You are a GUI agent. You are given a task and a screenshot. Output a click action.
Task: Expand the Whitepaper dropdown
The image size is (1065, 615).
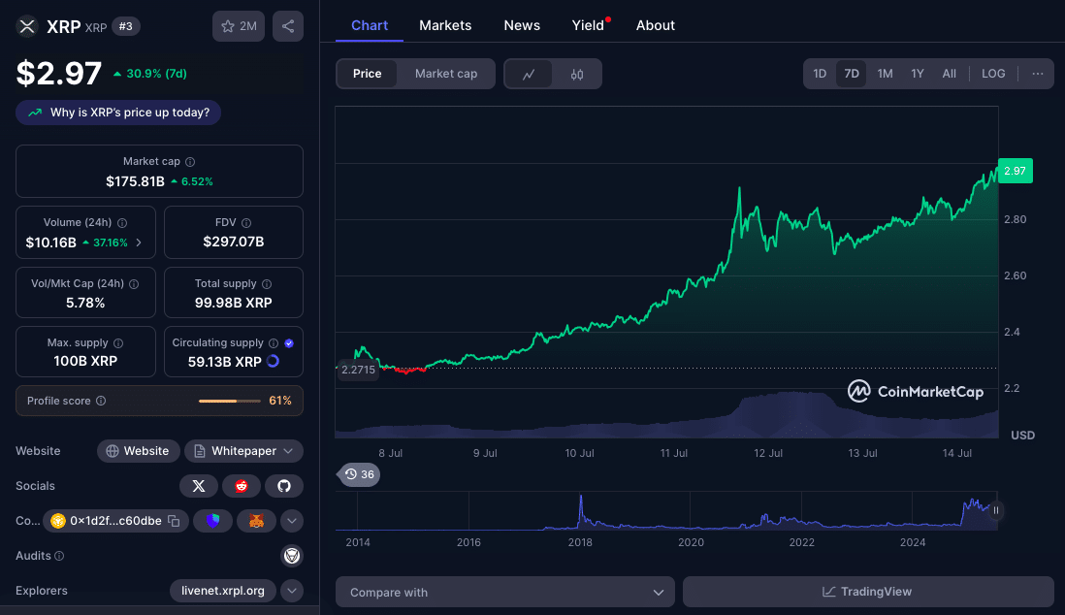pos(243,451)
